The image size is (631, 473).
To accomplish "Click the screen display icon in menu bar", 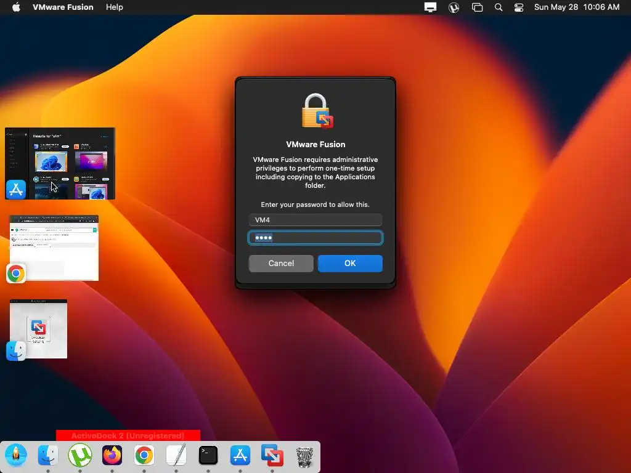I will (430, 7).
